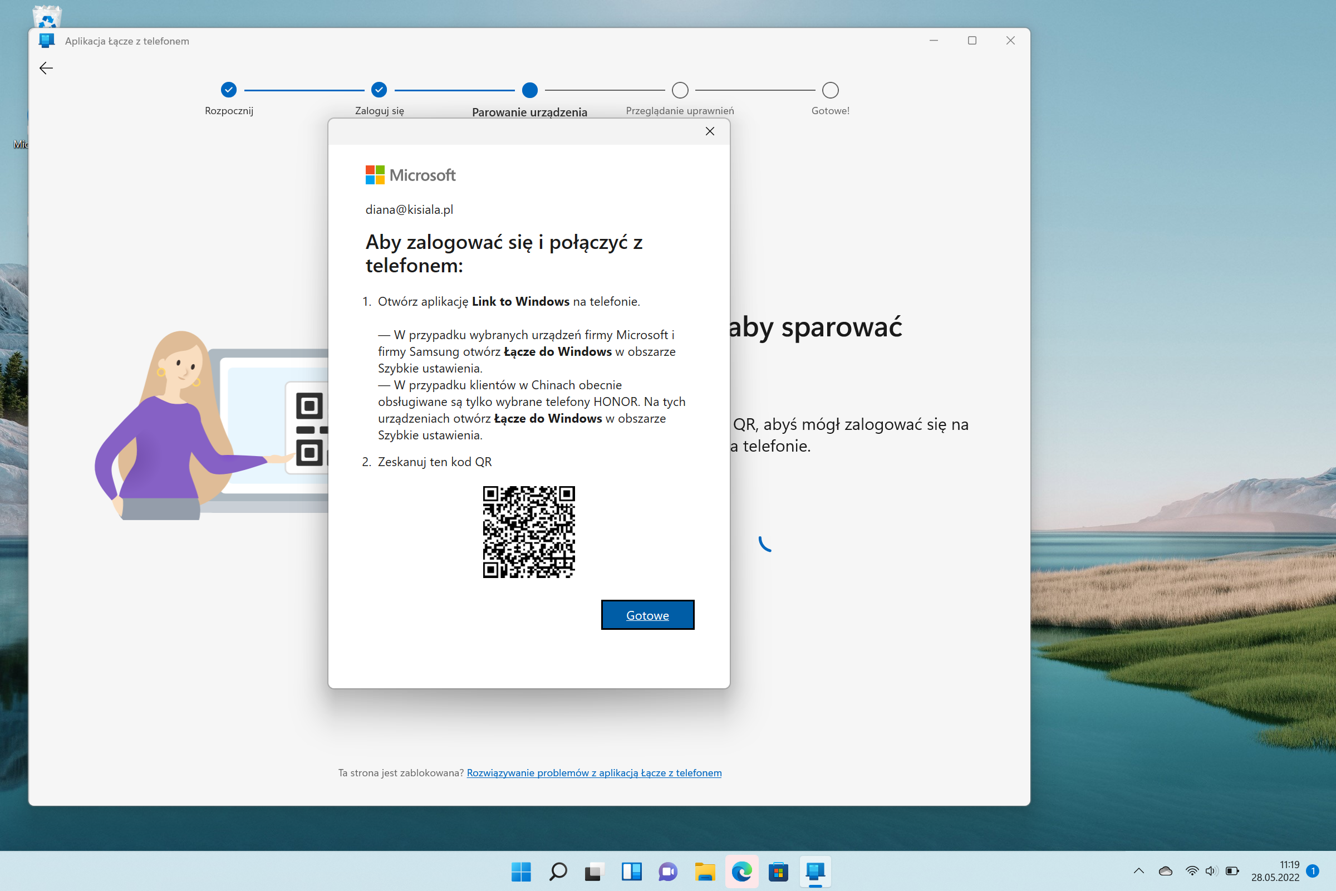
Task: Select the Zaloguj się step circle
Action: 379,90
